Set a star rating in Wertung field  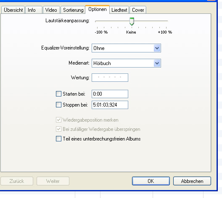110,78
